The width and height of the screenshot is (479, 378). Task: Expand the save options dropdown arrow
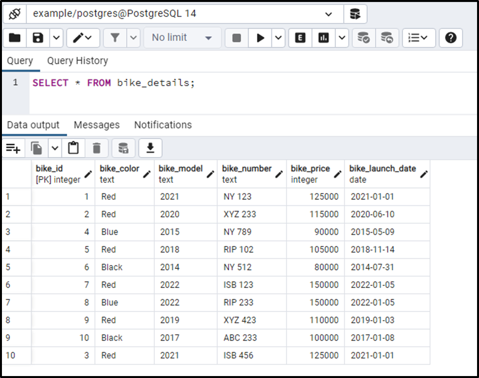(x=56, y=38)
